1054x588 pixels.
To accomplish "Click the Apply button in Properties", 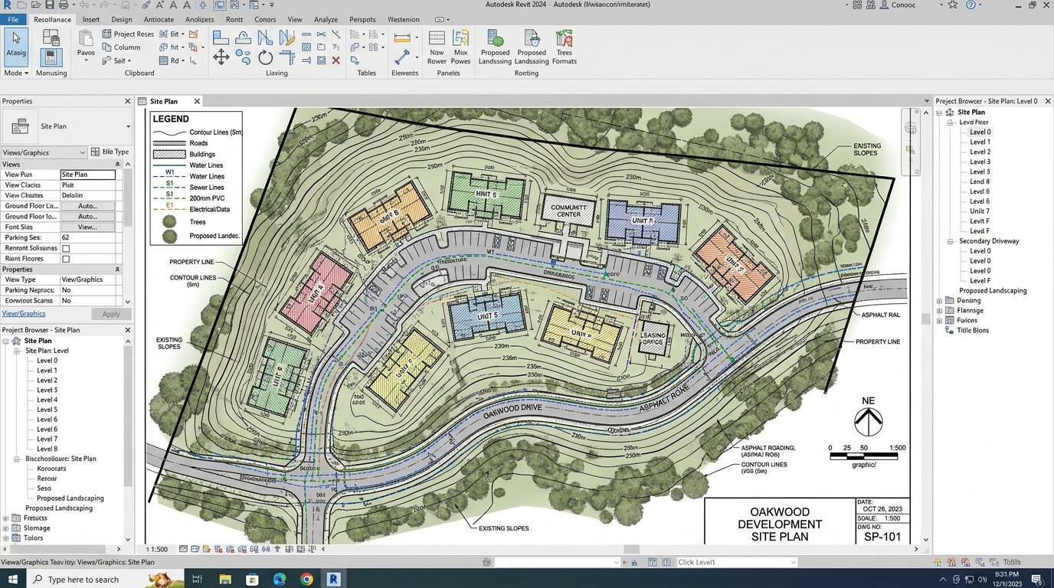I will 111,314.
